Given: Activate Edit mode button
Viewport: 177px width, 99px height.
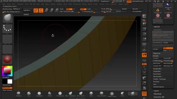Looking at the screenshot, I should click(x=36, y=10).
